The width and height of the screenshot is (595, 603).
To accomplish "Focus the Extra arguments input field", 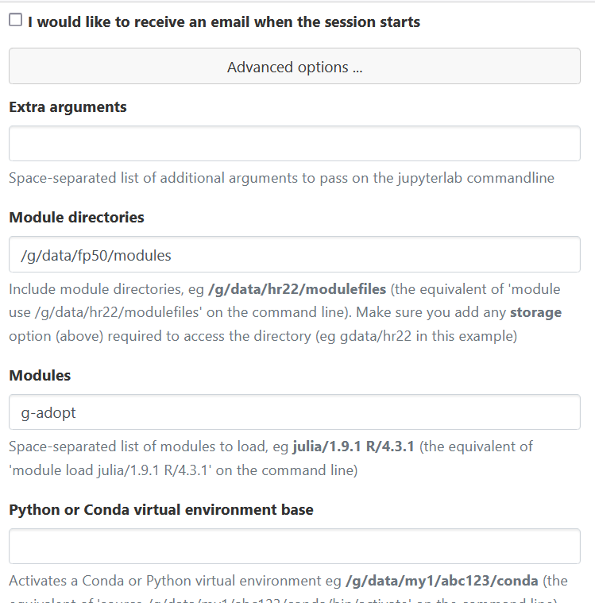I will (295, 144).
